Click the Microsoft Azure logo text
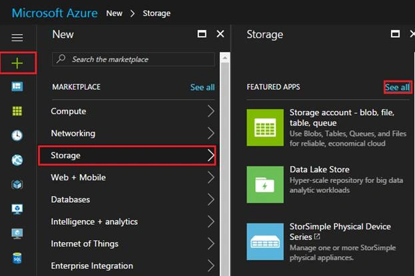The width and height of the screenshot is (415, 276). point(55,13)
